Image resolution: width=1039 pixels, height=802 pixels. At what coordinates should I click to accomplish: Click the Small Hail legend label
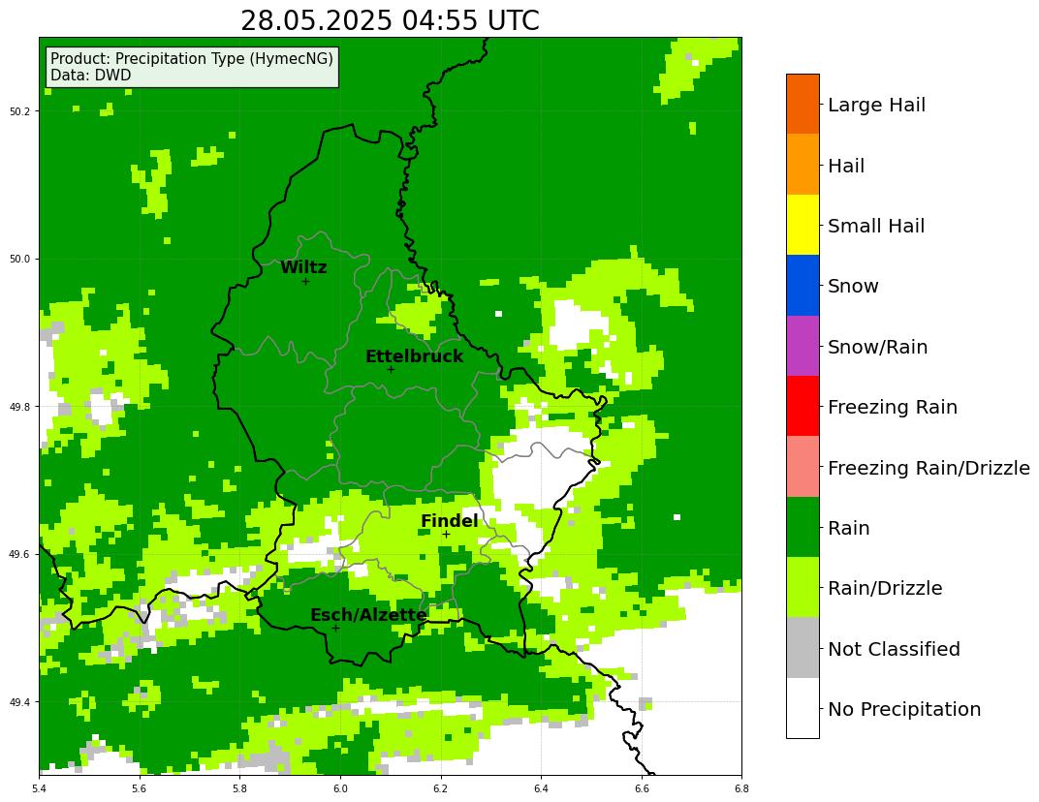(x=876, y=226)
